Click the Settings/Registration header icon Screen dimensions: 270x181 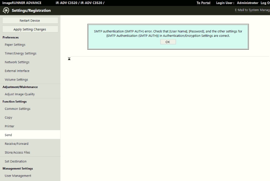tap(5, 10)
